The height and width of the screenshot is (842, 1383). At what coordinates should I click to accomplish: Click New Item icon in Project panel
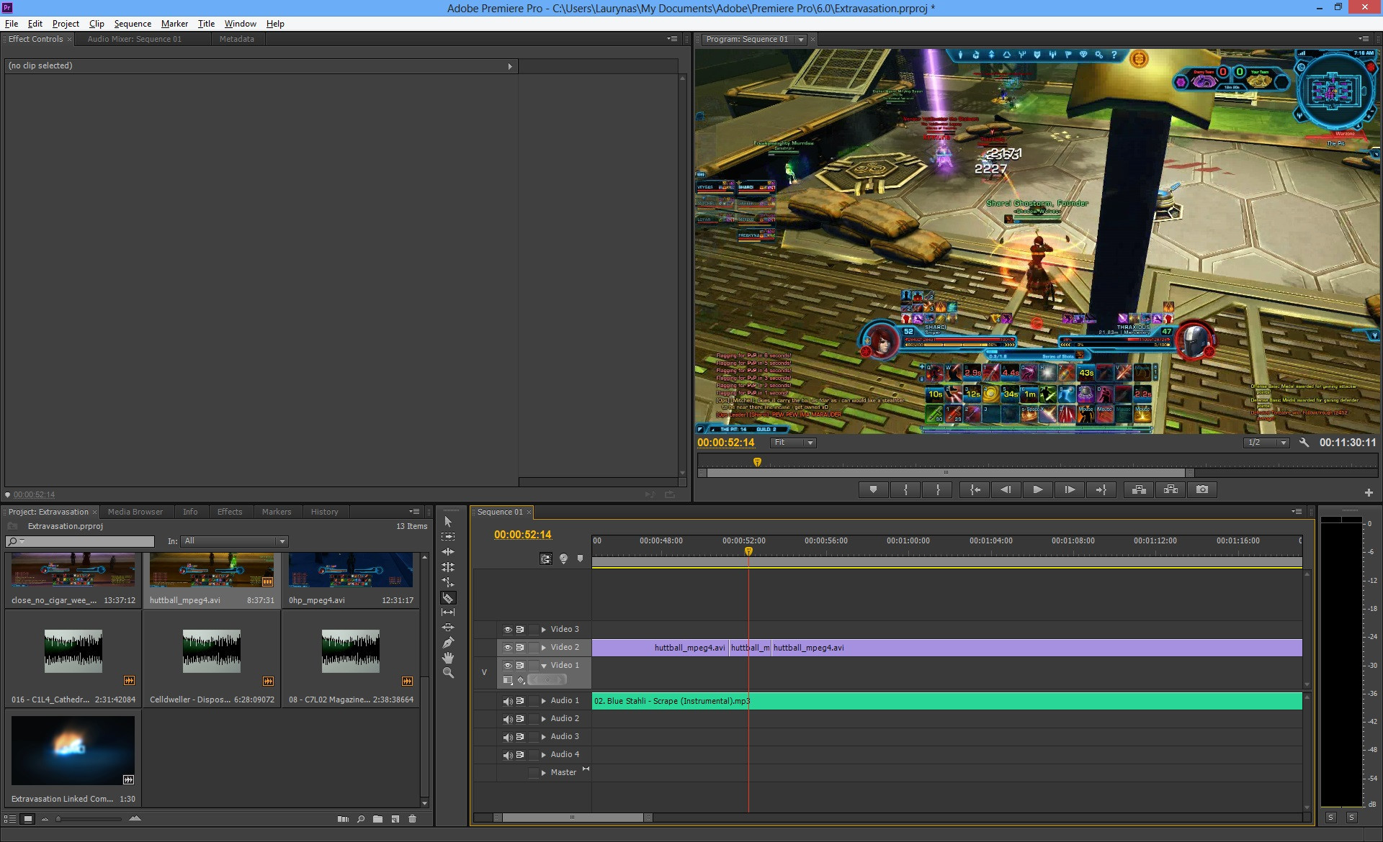point(395,819)
